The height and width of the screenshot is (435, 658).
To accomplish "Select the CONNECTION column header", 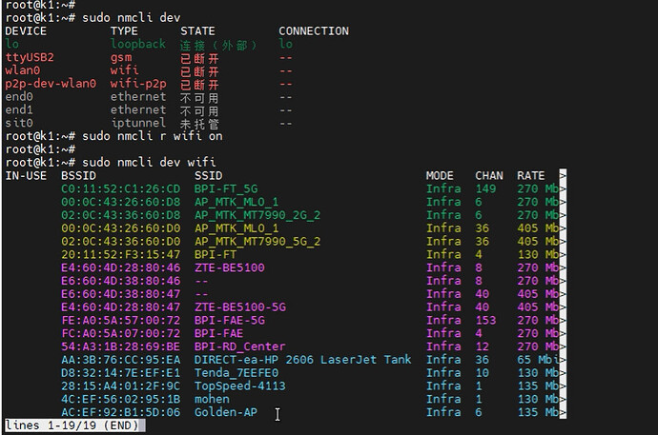I will [314, 31].
